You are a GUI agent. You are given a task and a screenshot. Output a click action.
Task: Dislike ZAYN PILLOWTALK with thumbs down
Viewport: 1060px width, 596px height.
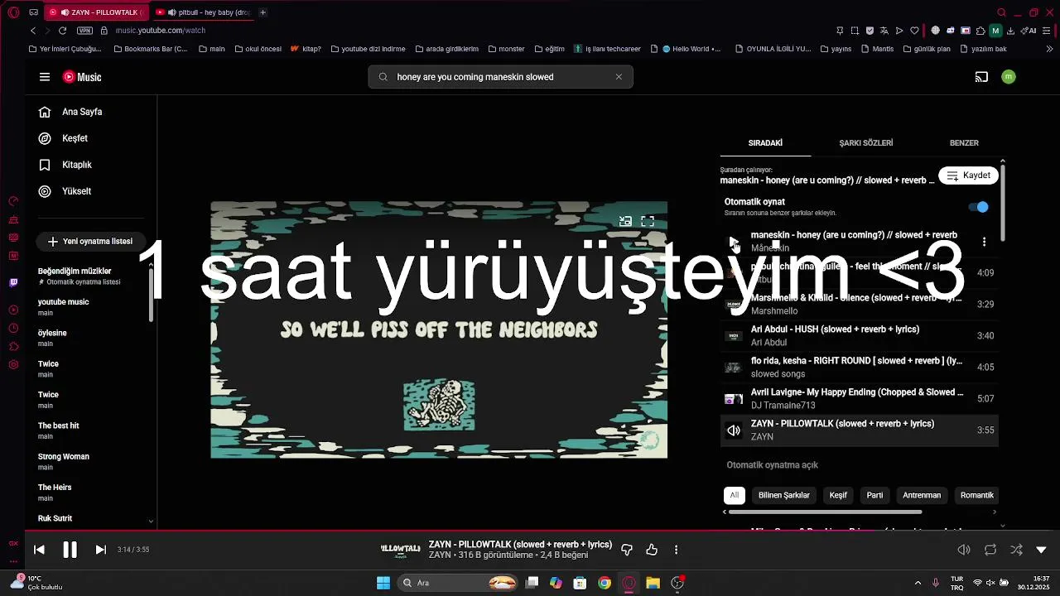click(627, 550)
